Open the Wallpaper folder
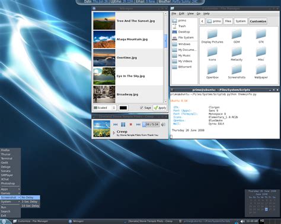The image size is (281, 224). click(261, 72)
